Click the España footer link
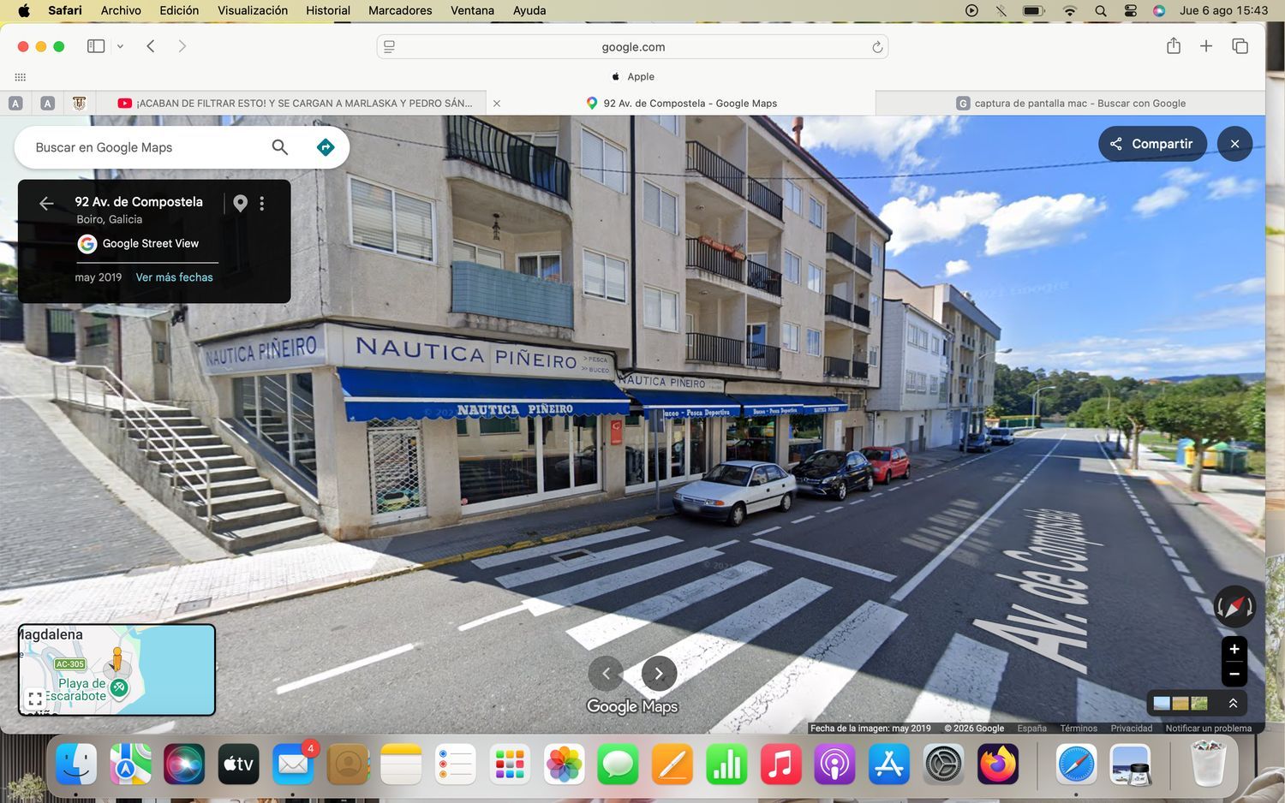This screenshot has height=803, width=1285. 1032,729
